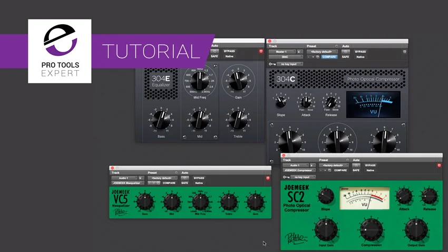Click Native in 304E window
This screenshot has width=448, height=252.
(229, 56)
